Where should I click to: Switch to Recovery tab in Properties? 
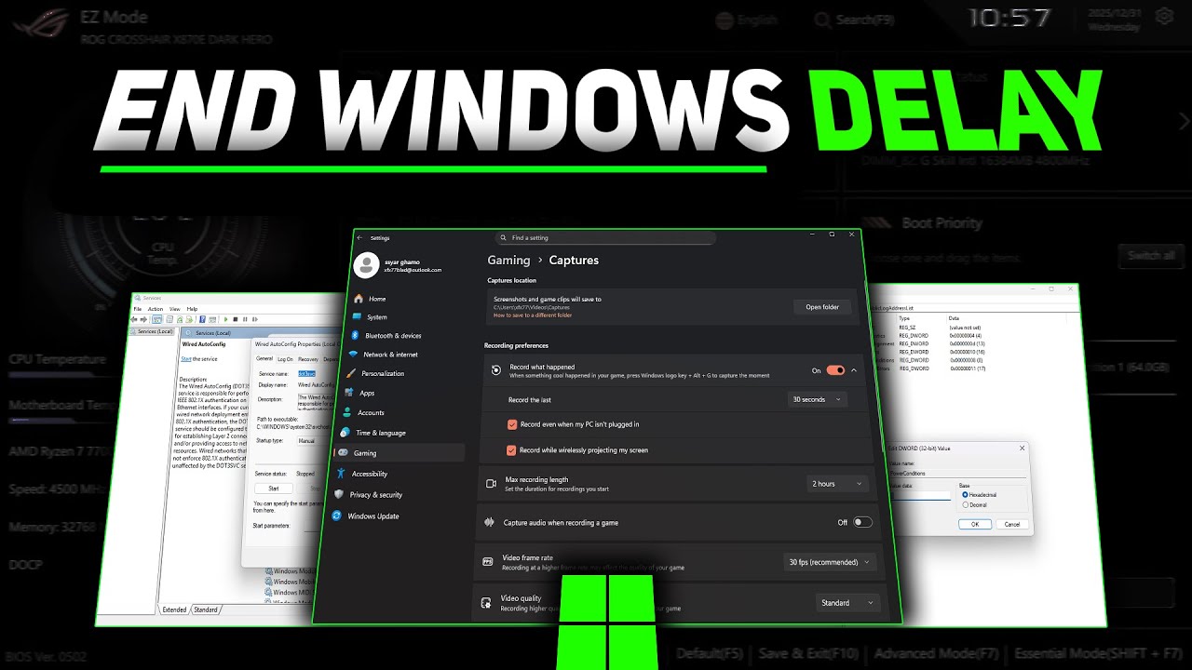(307, 359)
